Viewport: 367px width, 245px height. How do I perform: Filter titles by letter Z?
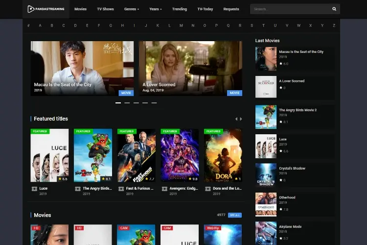click(x=334, y=25)
